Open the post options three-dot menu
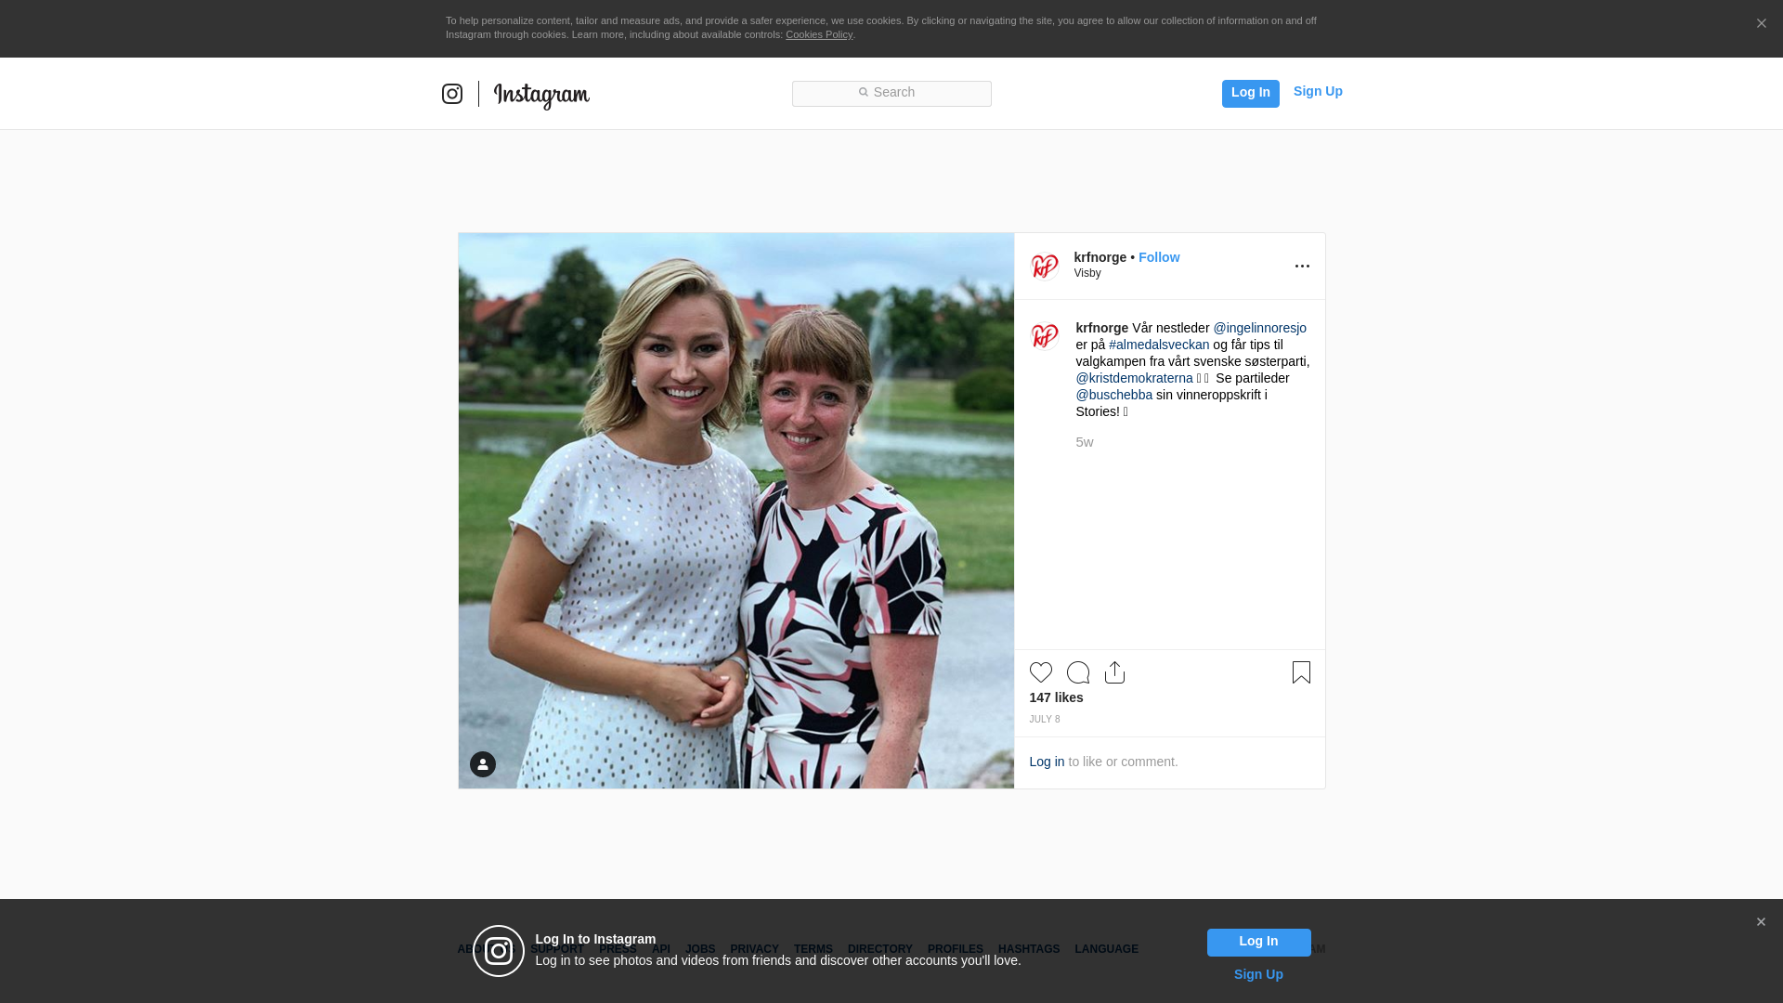Viewport: 1783px width, 1003px height. tap(1302, 267)
